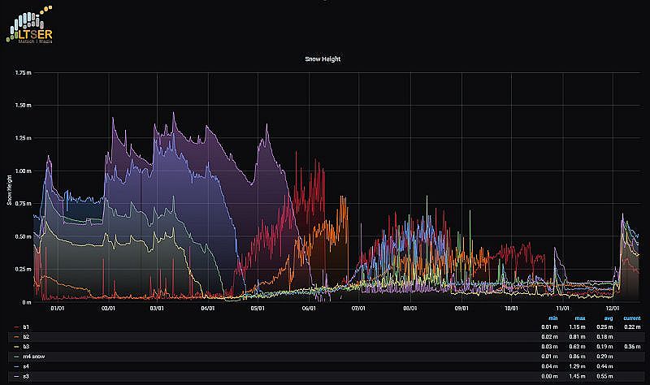Click b1 series color line in legend

16,327
